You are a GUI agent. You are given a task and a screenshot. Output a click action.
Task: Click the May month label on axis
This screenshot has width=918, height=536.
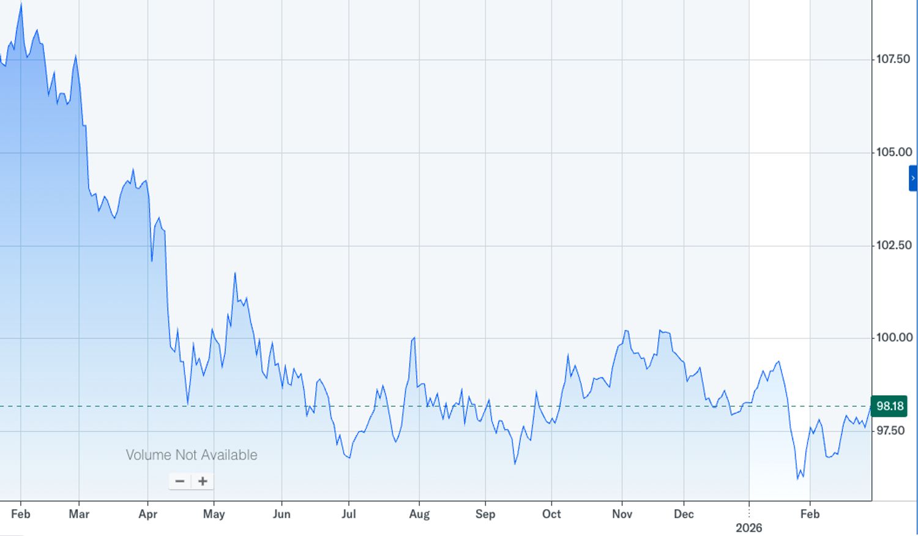point(214,514)
